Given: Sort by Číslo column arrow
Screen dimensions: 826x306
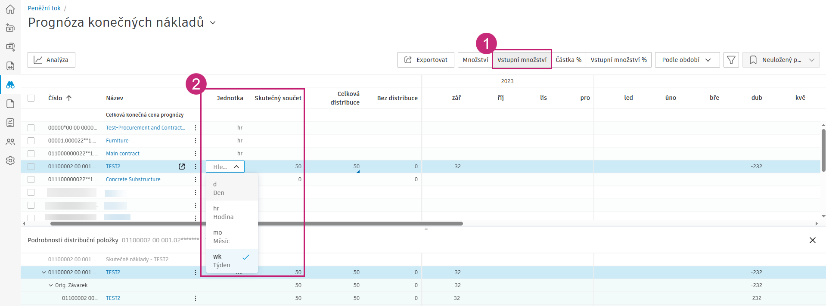Looking at the screenshot, I should click(x=69, y=98).
